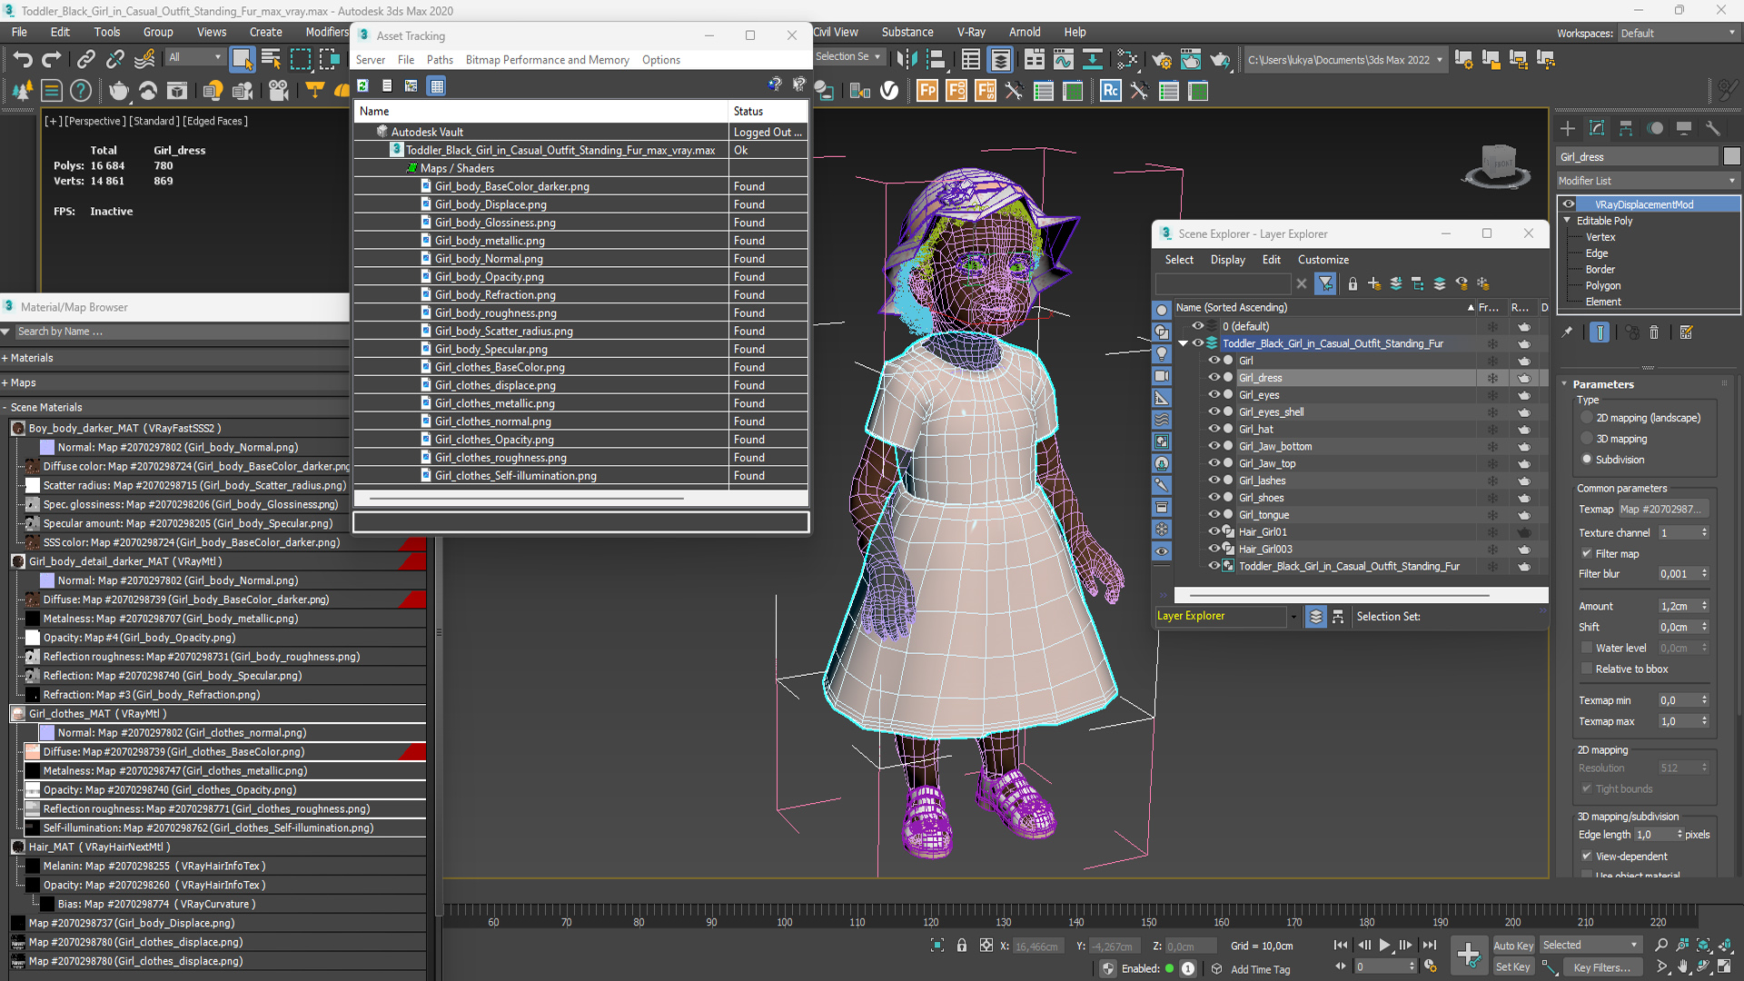Toggle VRayDisplacementMod modifier visibility eye
1744x981 pixels.
pos(1569,204)
